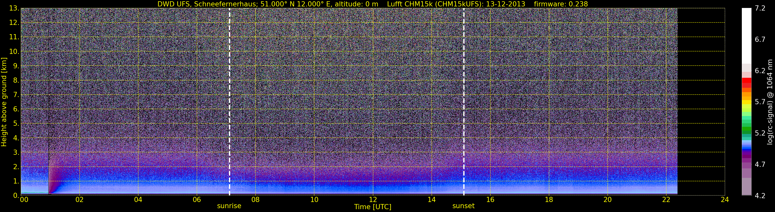Click colorbar tick value '7.2'
This screenshot has height=212, width=775.
[760, 8]
